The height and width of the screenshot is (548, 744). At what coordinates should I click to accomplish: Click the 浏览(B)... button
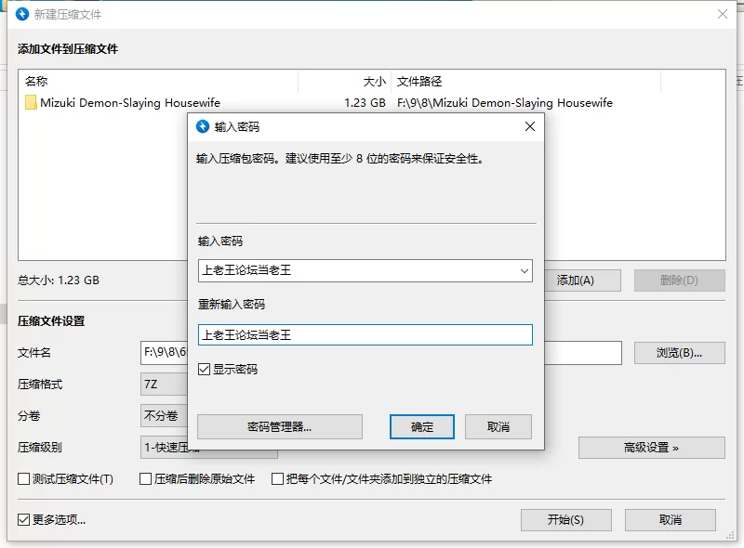(680, 353)
